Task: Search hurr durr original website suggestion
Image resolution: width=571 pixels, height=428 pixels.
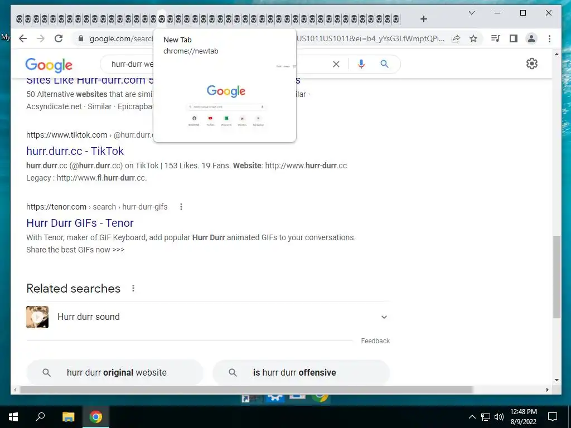Action: [x=115, y=372]
